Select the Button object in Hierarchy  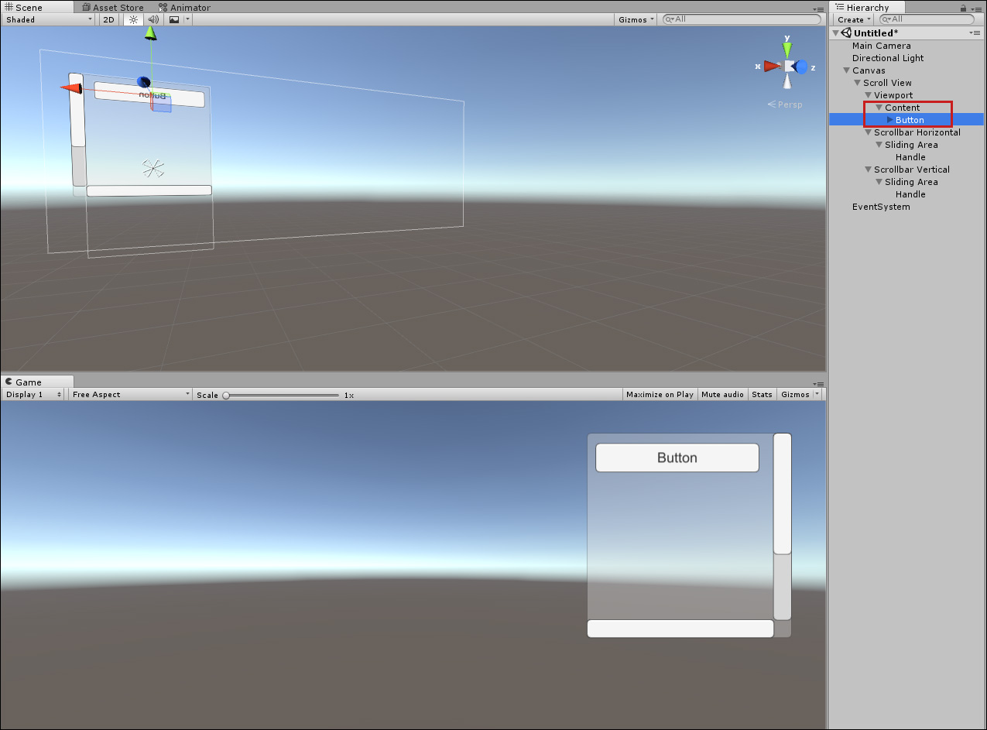910,120
